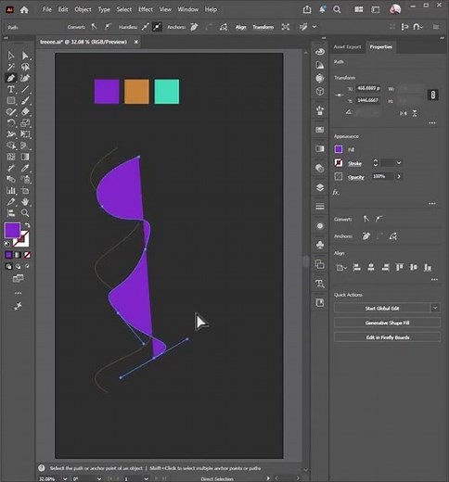Viewport: 449px width, 482px height.
Task: Open Transform options in control bar
Action: pyautogui.click(x=263, y=27)
